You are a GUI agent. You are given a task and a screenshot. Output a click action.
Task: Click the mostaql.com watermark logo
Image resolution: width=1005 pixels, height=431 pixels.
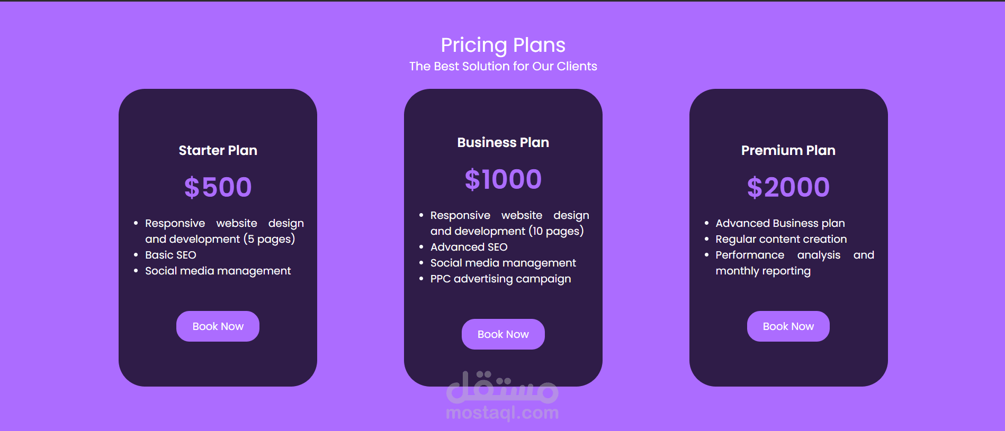[x=502, y=396]
